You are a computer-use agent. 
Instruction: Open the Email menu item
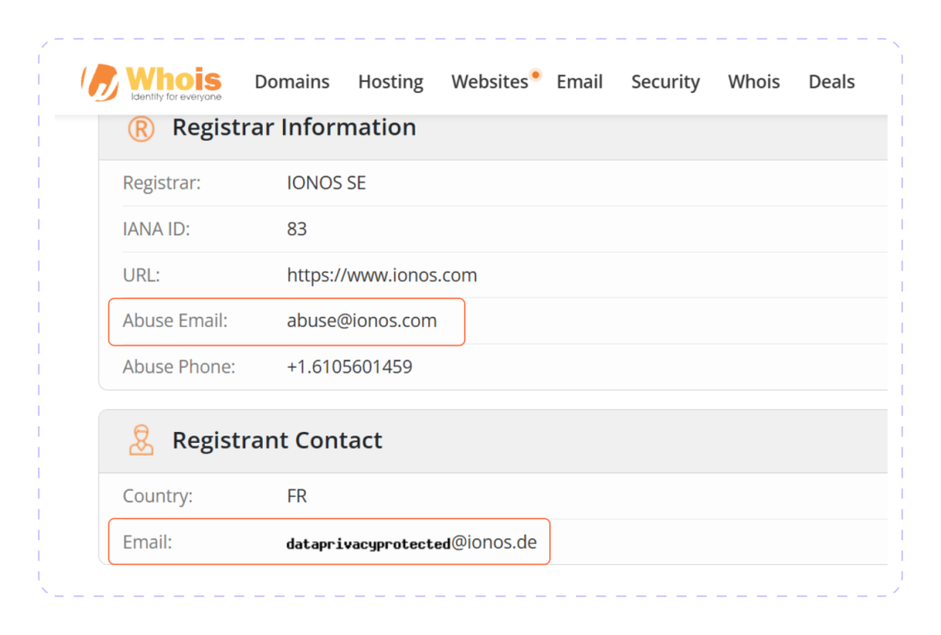tap(579, 82)
